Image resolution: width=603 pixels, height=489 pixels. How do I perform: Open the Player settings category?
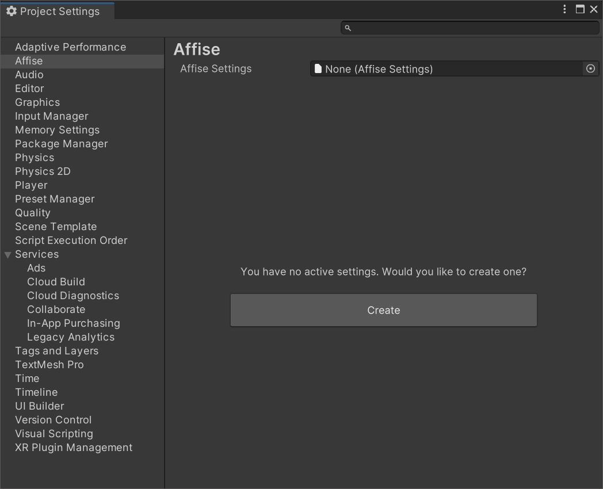(x=31, y=185)
